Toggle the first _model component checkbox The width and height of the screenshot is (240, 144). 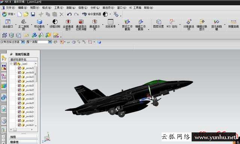click(19, 68)
